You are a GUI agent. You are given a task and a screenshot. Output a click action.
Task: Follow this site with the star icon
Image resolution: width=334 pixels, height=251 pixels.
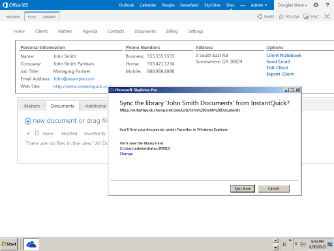tap(281, 17)
